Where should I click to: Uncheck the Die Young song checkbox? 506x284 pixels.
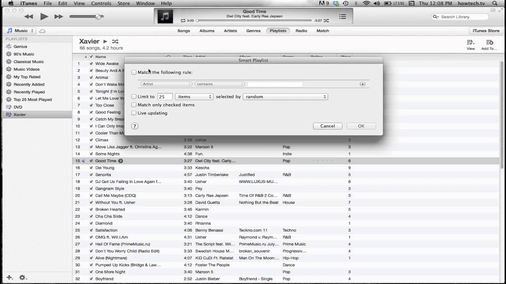91,168
